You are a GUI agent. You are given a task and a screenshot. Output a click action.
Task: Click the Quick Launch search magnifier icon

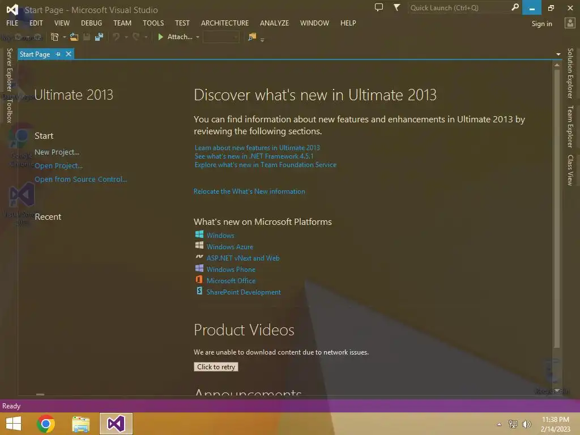coord(514,7)
